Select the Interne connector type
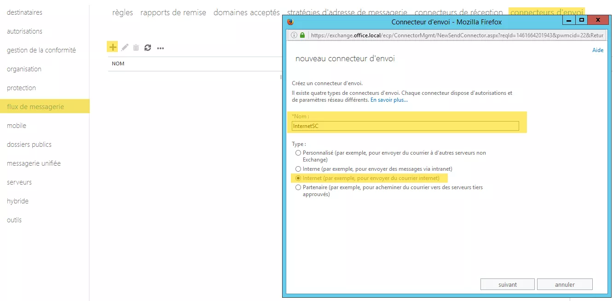This screenshot has width=613, height=301. pos(298,169)
